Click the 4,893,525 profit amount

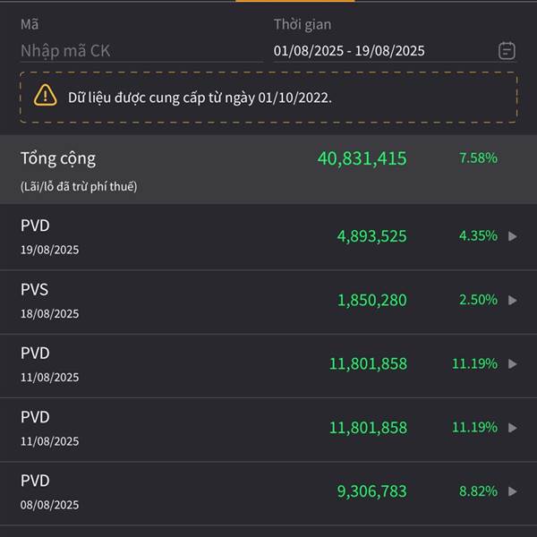[x=372, y=236]
